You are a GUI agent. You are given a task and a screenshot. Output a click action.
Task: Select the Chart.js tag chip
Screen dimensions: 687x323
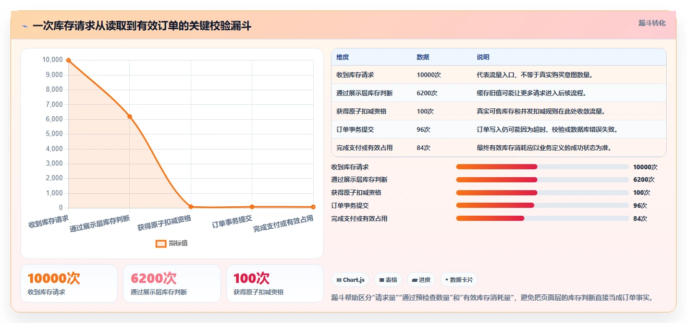[x=350, y=280]
